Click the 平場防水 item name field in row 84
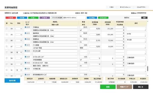153x95 pixels. pyautogui.click(x=55, y=27)
